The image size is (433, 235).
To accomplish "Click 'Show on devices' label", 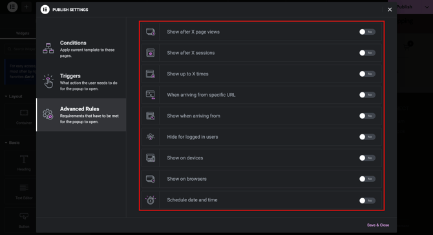I will 185,158.
